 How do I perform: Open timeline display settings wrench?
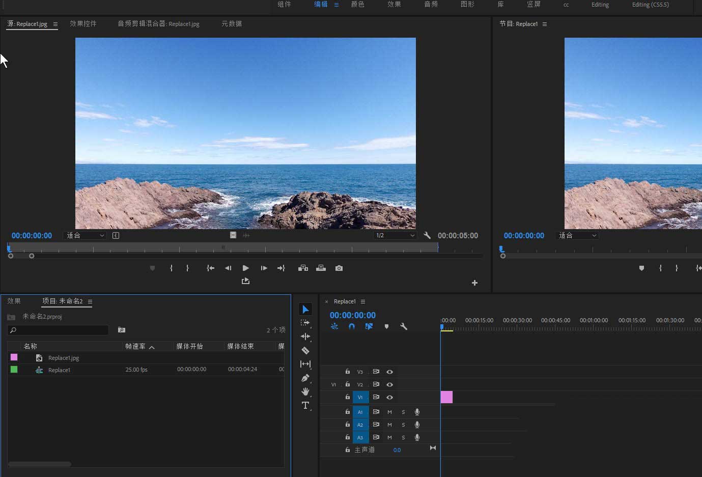point(404,326)
